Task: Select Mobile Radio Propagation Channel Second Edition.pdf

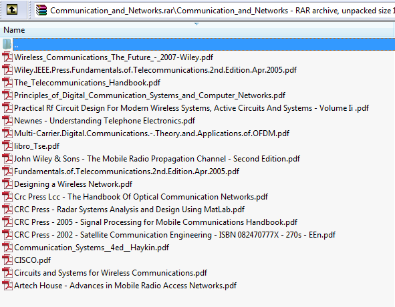Action: [x=157, y=159]
